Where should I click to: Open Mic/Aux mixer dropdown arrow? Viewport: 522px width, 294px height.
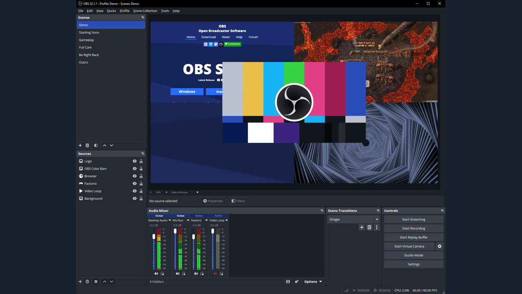[188, 220]
